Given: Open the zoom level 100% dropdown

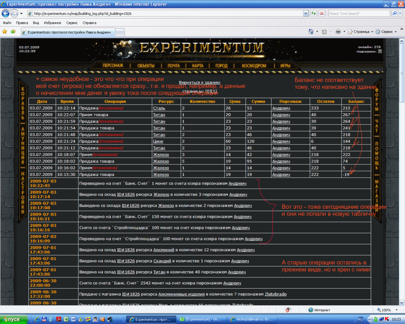Looking at the screenshot, I should point(396,310).
